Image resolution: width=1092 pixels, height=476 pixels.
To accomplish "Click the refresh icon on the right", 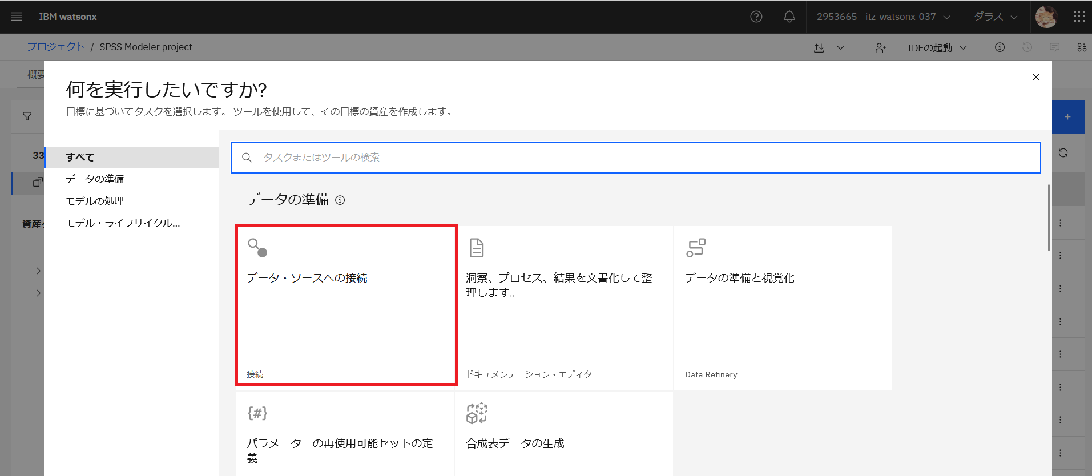I will click(1063, 153).
